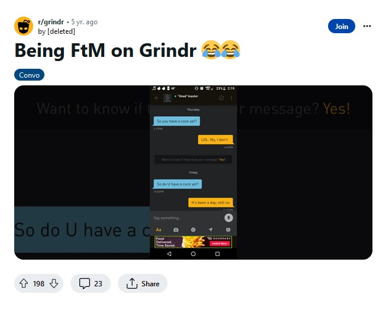376x313 pixels.
Task: Tap the microphone voice message icon
Action: click(x=229, y=218)
